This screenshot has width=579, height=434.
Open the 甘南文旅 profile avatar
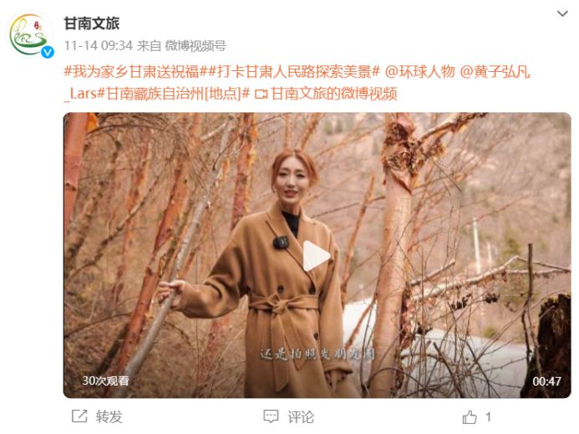point(30,35)
